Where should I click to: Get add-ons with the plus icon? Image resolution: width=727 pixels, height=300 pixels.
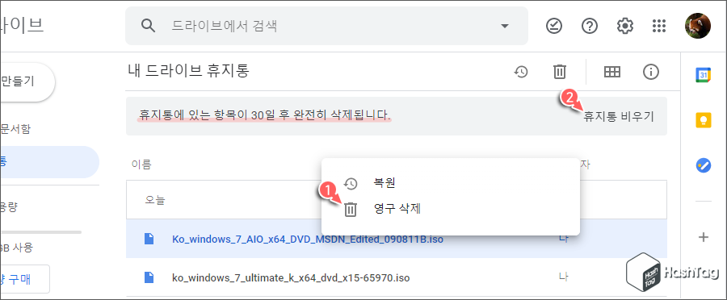(x=704, y=237)
